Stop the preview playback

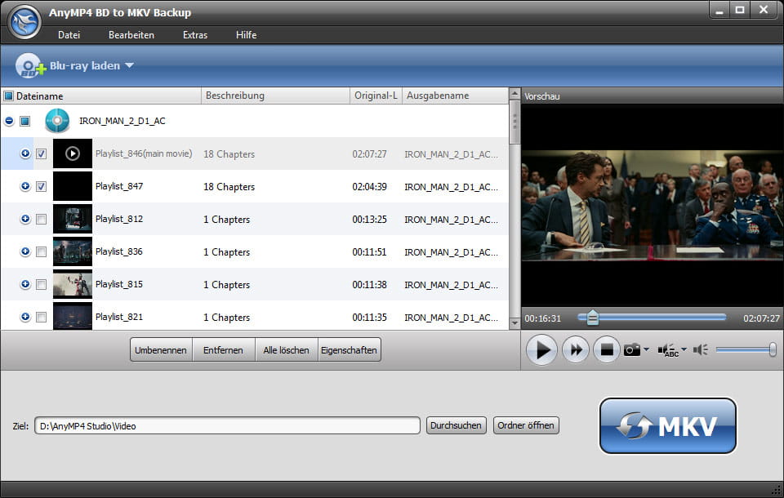(x=607, y=350)
